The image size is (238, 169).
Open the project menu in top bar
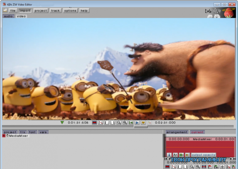pyautogui.click(x=41, y=11)
